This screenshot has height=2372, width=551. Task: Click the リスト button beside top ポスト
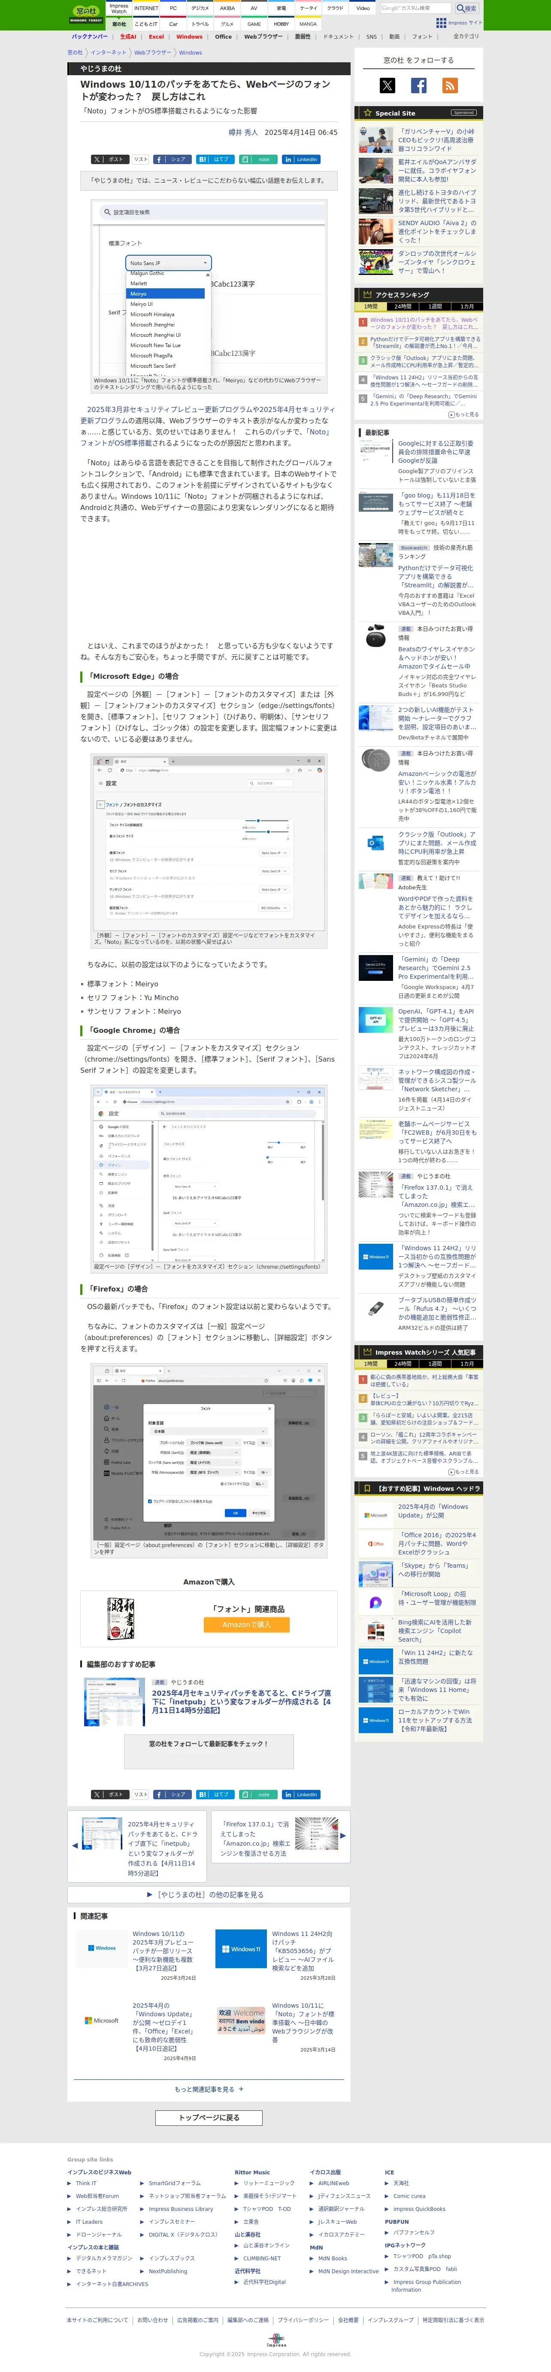coord(141,159)
